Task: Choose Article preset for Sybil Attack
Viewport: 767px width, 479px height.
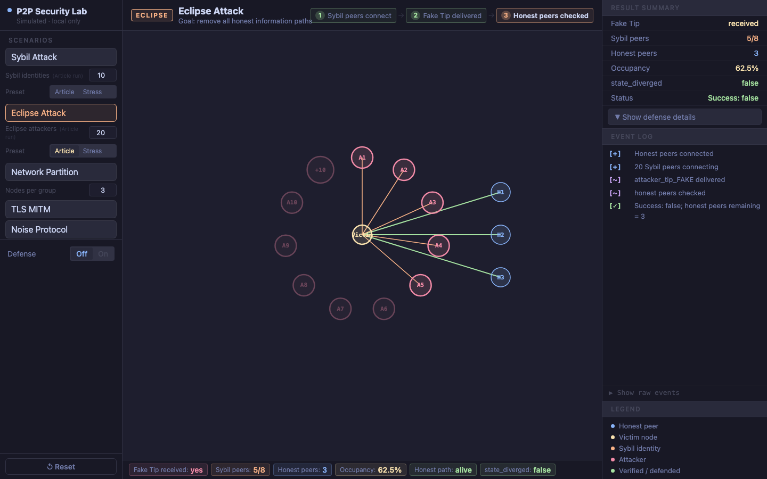Action: tap(64, 92)
